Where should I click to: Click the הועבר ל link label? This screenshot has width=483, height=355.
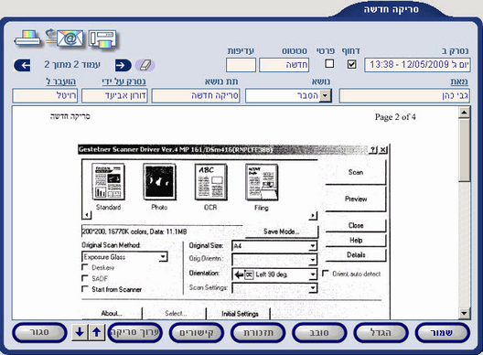(61, 81)
